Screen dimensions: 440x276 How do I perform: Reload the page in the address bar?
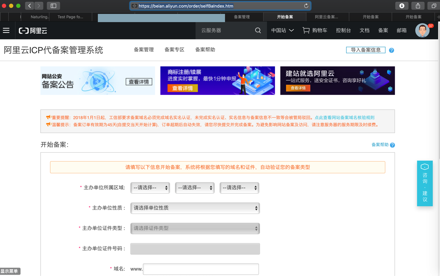tap(306, 6)
